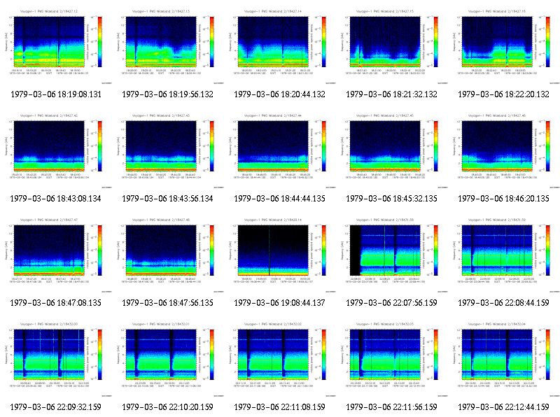This screenshot has width=560, height=417.
Task: Open the 22:11:08.159 spectrogram thumbnail
Action: [x=279, y=360]
